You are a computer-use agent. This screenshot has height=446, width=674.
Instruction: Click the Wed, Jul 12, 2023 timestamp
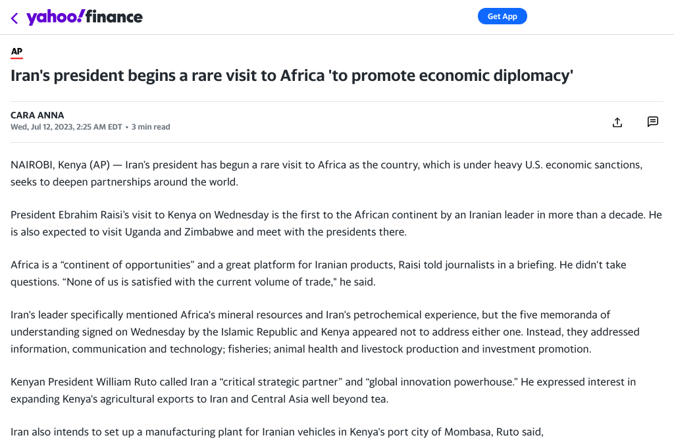(x=66, y=127)
